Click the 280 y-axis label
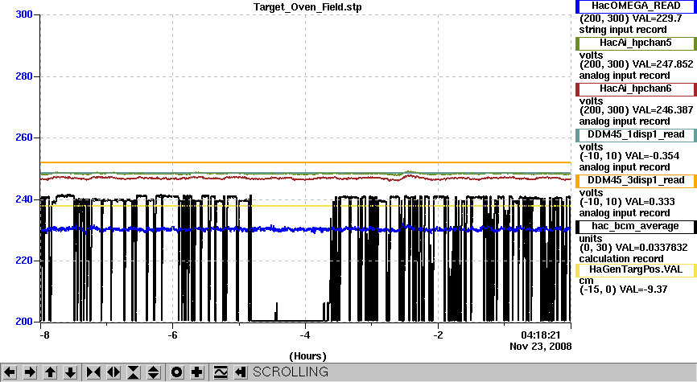697x382 pixels. click(x=24, y=76)
